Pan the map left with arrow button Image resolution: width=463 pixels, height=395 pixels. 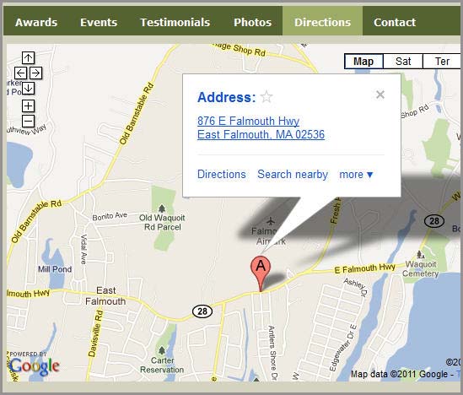coord(21,73)
